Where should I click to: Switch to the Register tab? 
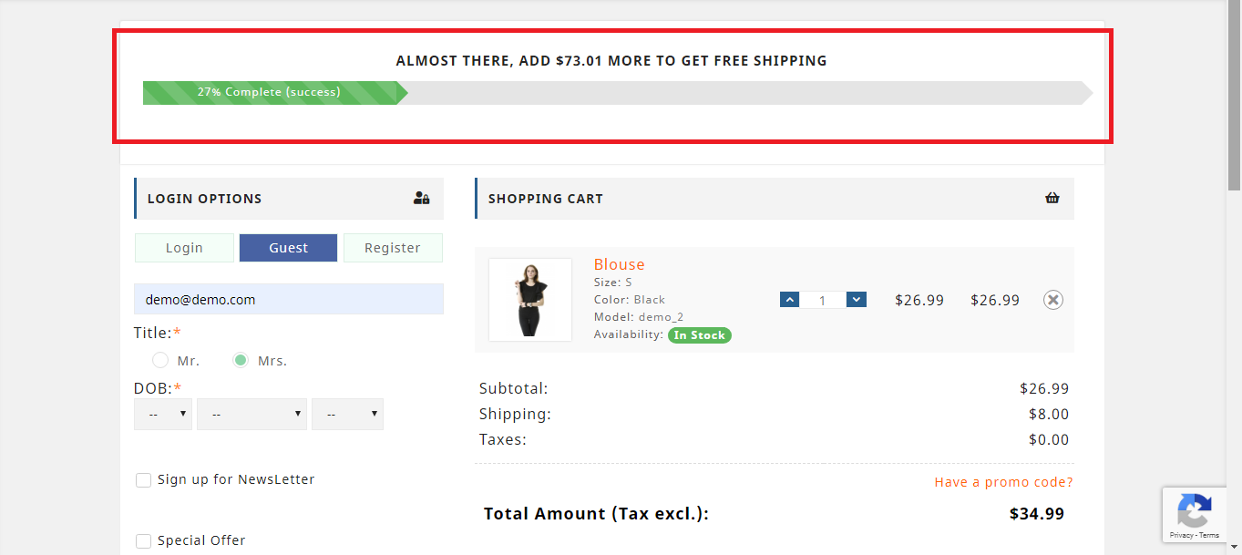393,248
